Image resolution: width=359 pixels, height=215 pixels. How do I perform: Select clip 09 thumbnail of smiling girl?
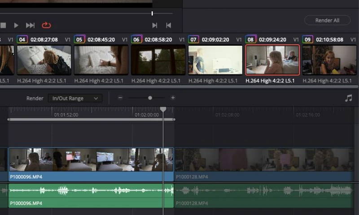click(x=329, y=60)
